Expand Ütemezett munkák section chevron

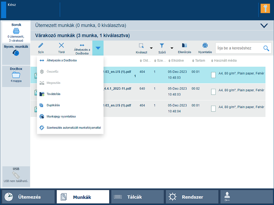point(264,25)
